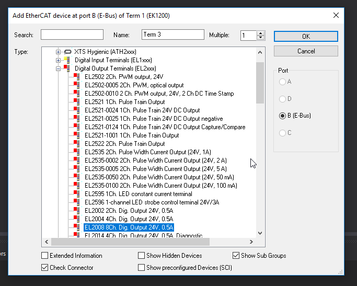
Task: Click the icon beside EL2521-0024 Pulse Train 24V DC
Action: click(x=77, y=110)
